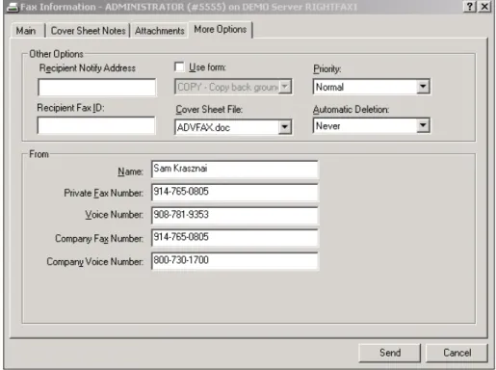Click the Normal priority value
This screenshot has height=370, width=496.
(x=329, y=87)
